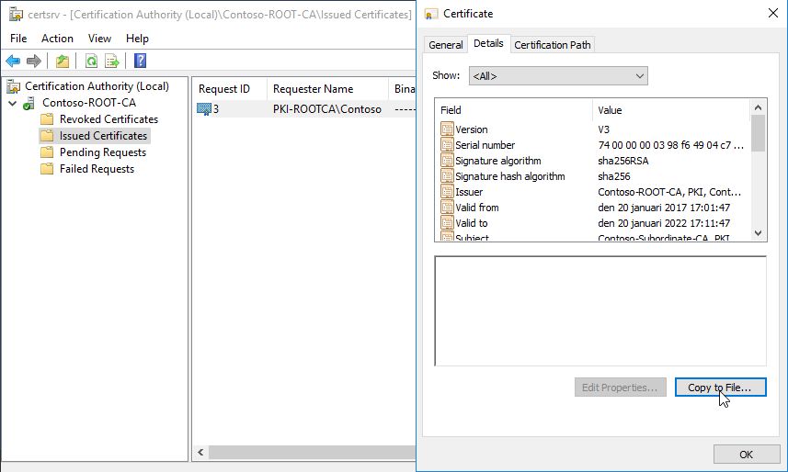Viewport: 788px width, 472px height.
Task: Switch to the Details tab
Action: pos(488,44)
